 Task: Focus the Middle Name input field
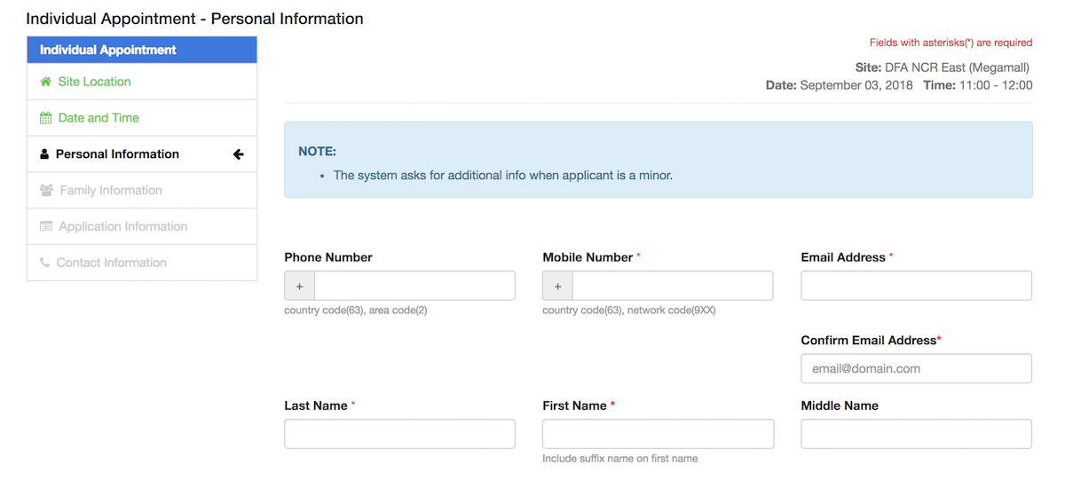[x=916, y=434]
